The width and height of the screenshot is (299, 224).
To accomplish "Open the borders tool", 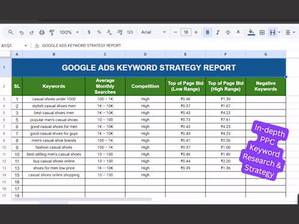I will tap(262, 32).
